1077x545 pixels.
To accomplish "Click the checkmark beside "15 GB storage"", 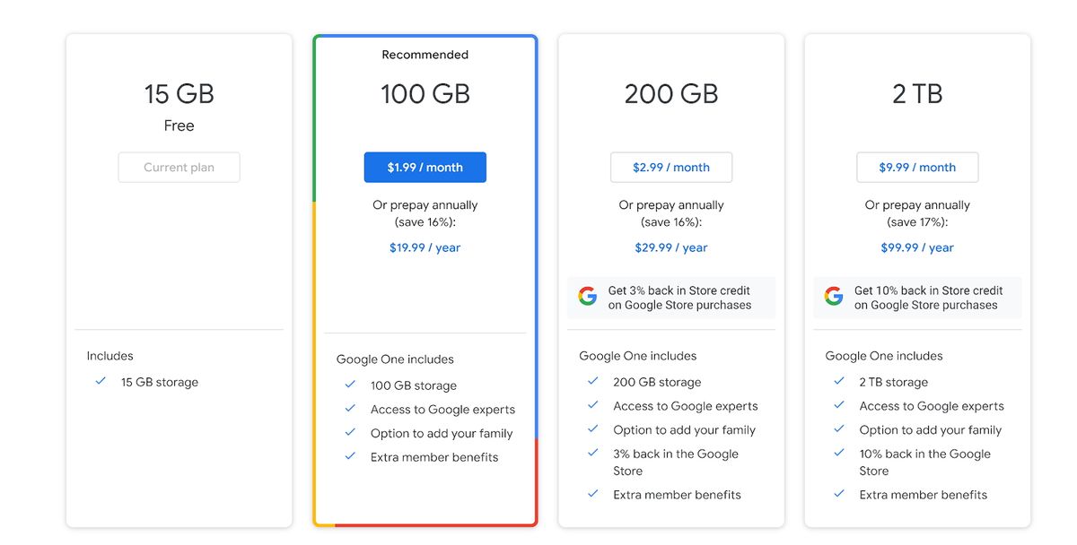I will point(101,381).
